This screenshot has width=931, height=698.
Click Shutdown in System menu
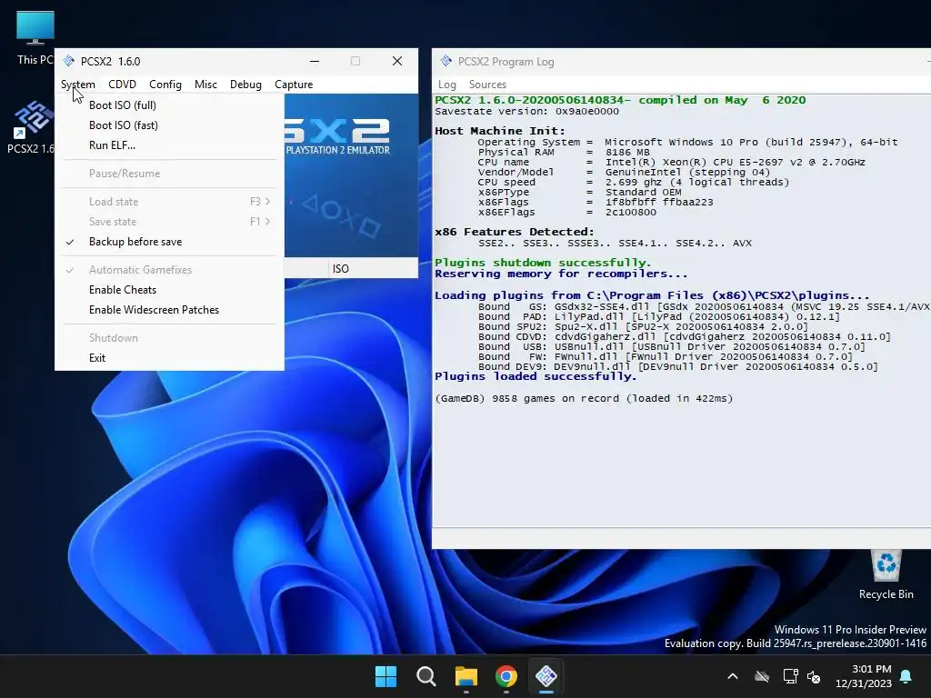pos(169,338)
